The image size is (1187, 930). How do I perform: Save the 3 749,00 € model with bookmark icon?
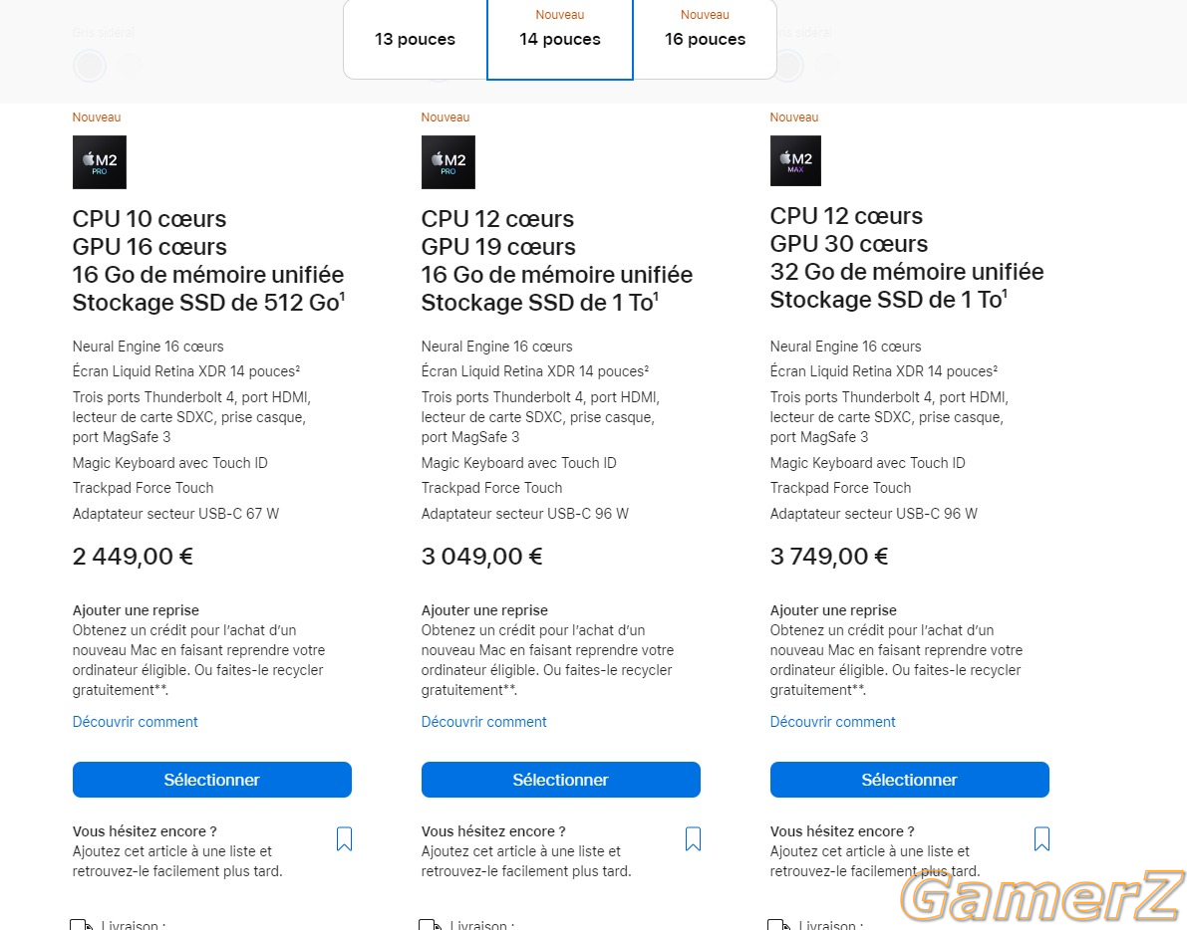coord(1041,838)
